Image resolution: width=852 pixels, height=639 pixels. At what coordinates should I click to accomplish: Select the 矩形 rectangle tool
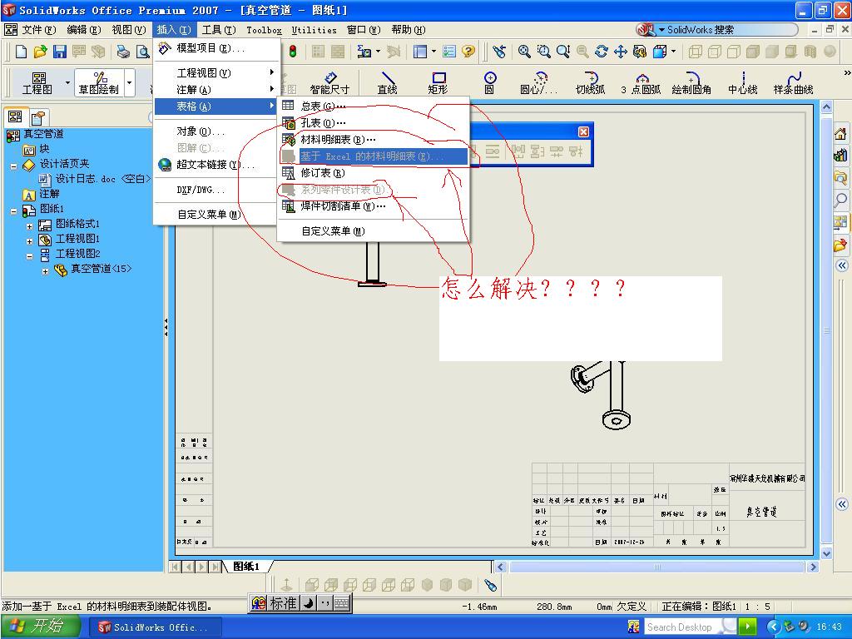click(x=438, y=82)
